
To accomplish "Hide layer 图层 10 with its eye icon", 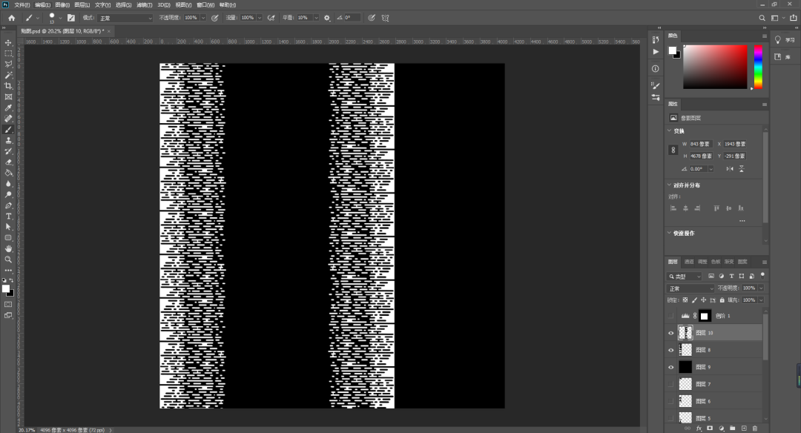I will click(670, 333).
